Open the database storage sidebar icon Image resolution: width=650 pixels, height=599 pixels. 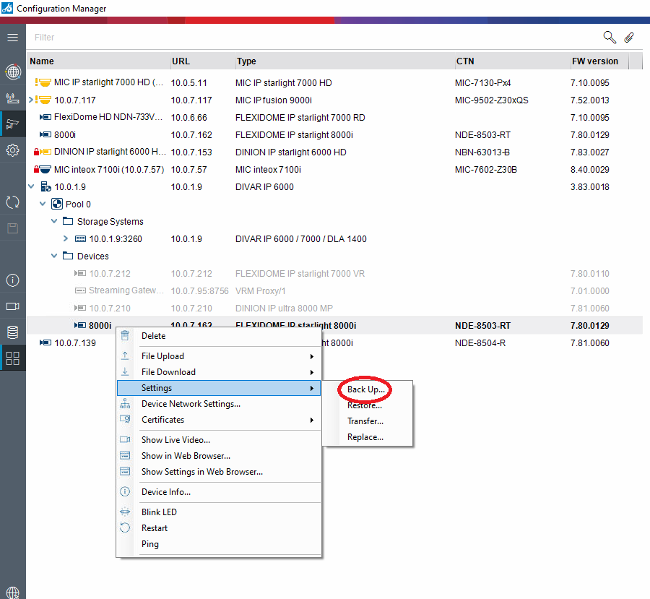(x=13, y=332)
